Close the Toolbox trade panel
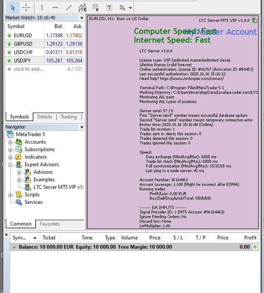 pyautogui.click(x=6, y=234)
